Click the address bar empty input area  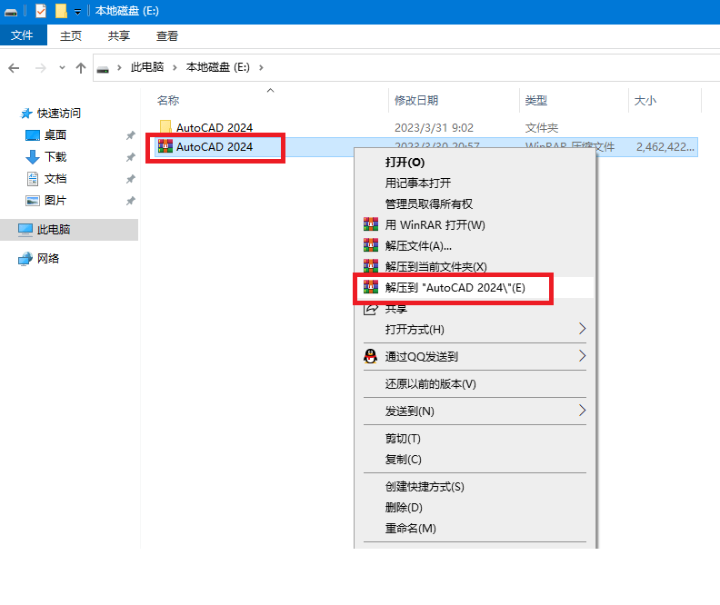(x=491, y=68)
